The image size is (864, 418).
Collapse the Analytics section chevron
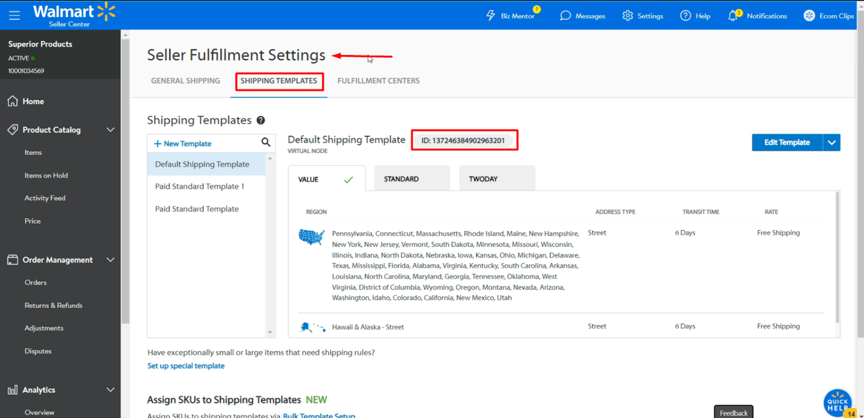(x=111, y=390)
